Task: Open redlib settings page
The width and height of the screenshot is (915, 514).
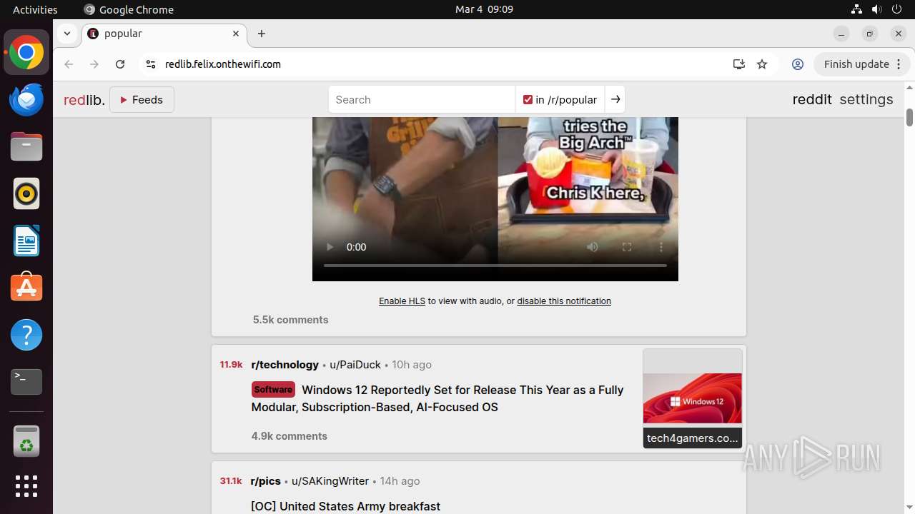Action: point(866,100)
